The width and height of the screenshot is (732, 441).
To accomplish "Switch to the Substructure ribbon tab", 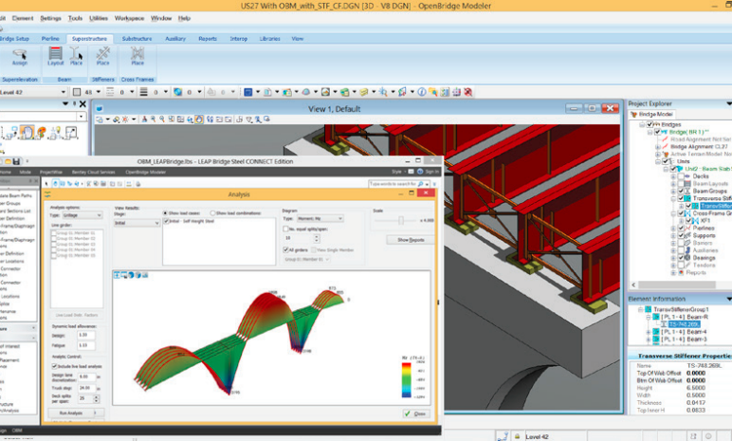I will coord(137,39).
